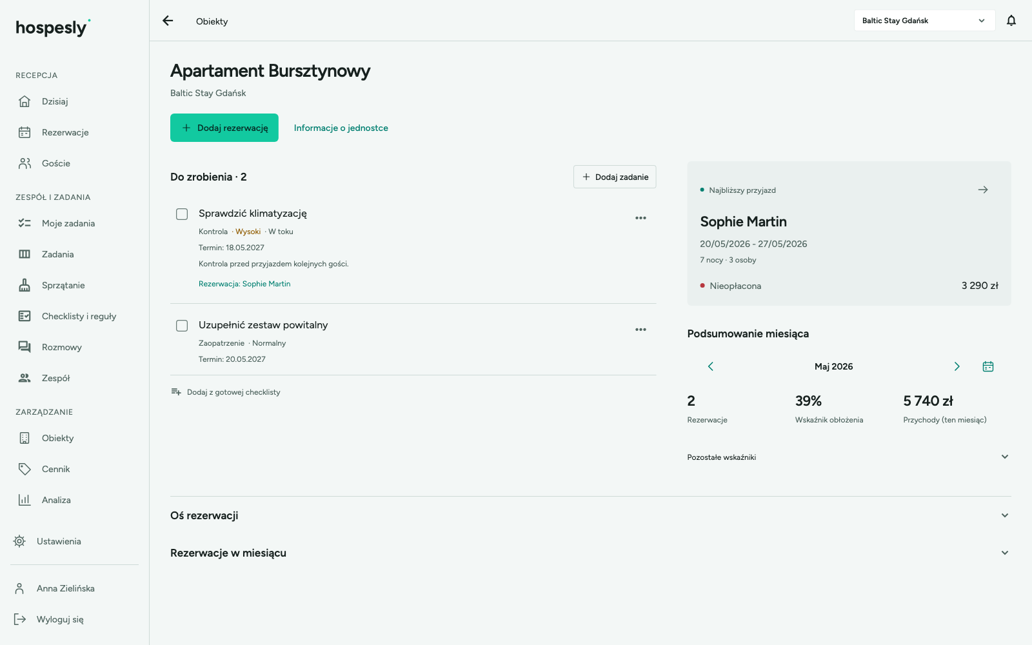Click the Wysoki priority label
The width and height of the screenshot is (1032, 645).
(248, 232)
